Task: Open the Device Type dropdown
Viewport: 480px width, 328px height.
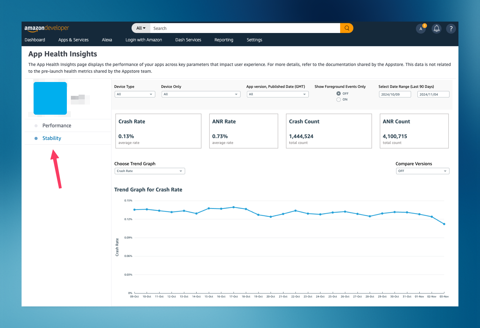Action: pyautogui.click(x=135, y=94)
